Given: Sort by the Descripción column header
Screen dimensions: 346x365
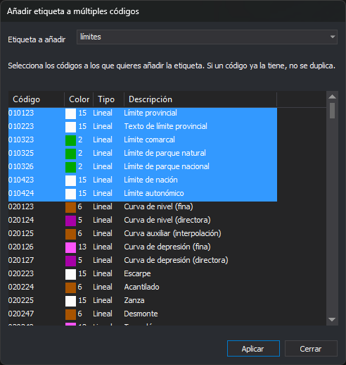Looking at the screenshot, I should coord(200,99).
